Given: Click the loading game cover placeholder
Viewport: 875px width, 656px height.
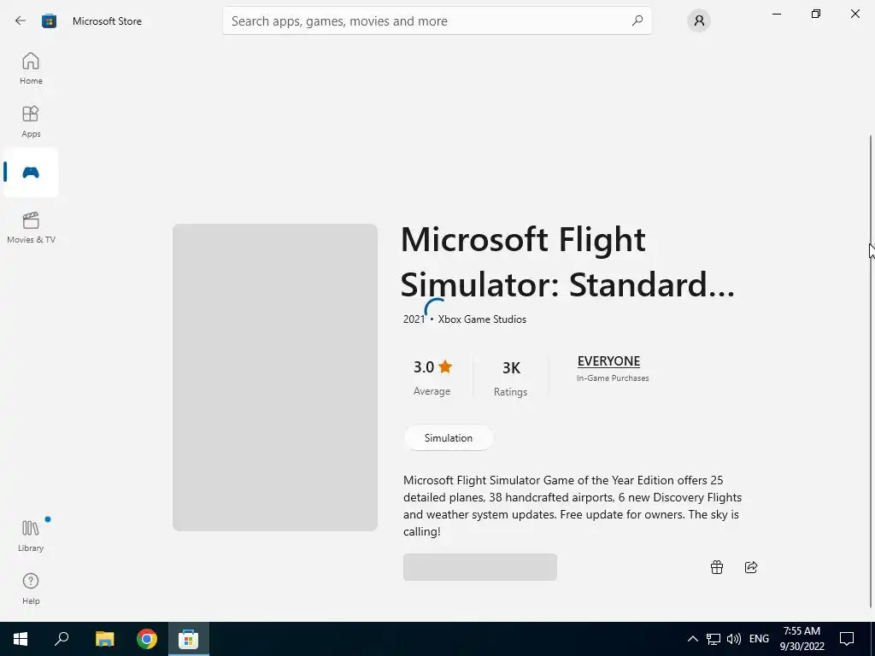Looking at the screenshot, I should point(275,377).
